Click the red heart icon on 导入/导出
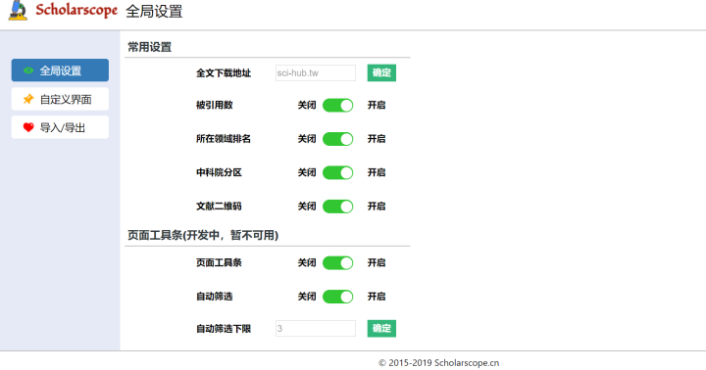Viewport: 706px width, 370px height. [x=28, y=127]
